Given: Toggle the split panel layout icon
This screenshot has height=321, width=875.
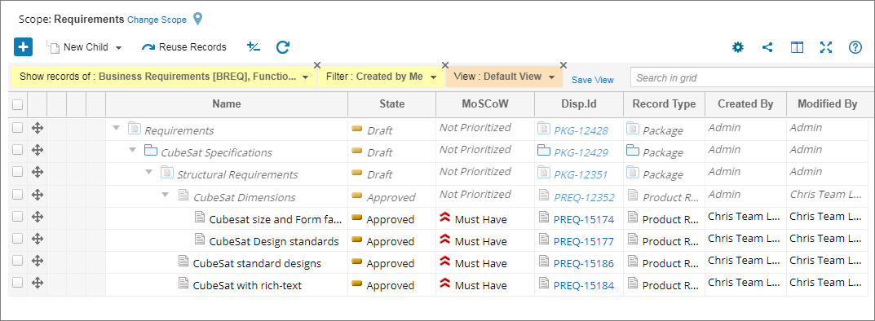Looking at the screenshot, I should (797, 47).
